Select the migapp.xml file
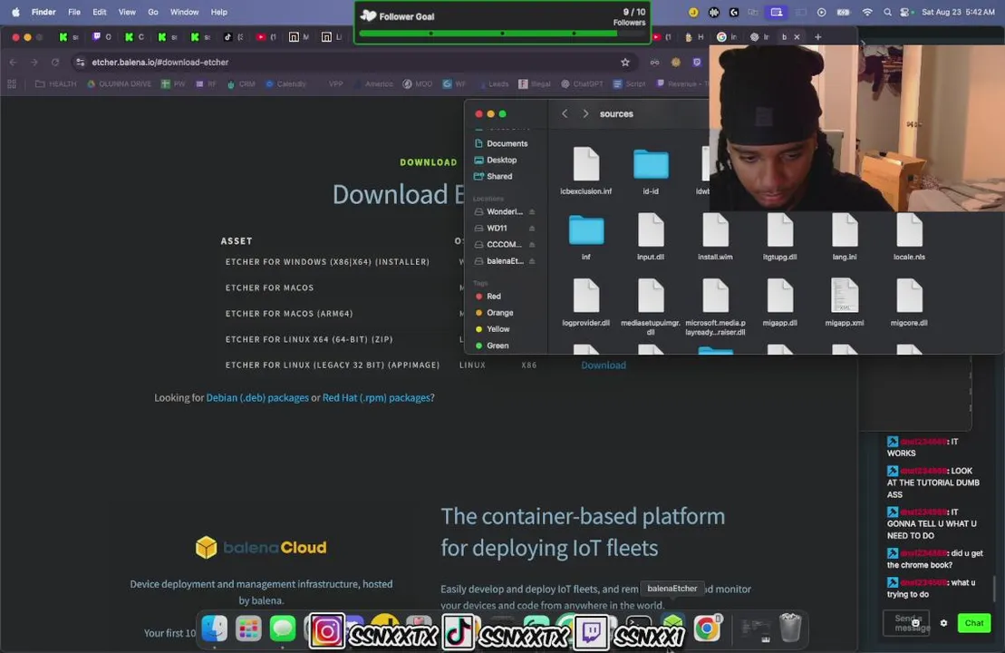Image resolution: width=1005 pixels, height=653 pixels. coord(844,302)
